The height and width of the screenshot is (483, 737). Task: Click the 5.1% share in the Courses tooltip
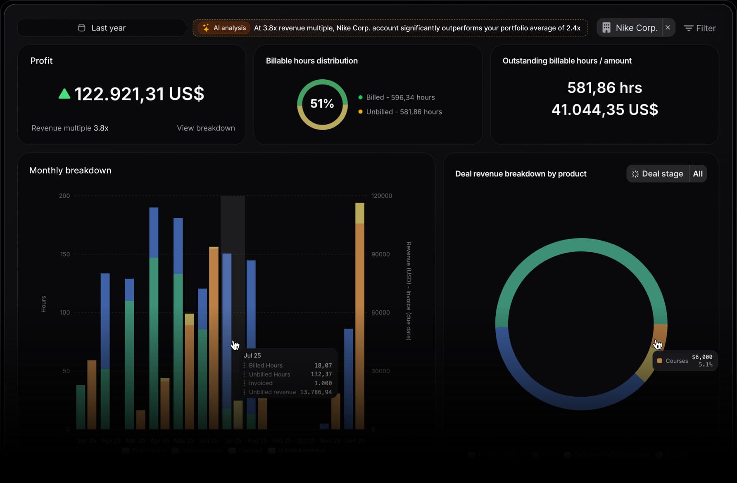tap(705, 365)
